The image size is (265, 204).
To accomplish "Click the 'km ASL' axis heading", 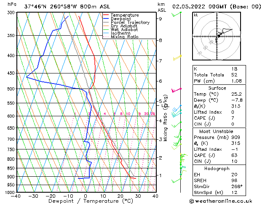I will pos(162,7).
